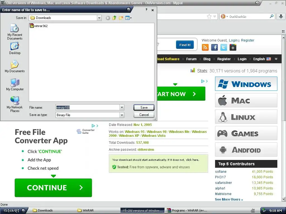Screen dimensions: 286x214
Task: Click the green CONTINUE ad button
Action: click(x=53, y=188)
